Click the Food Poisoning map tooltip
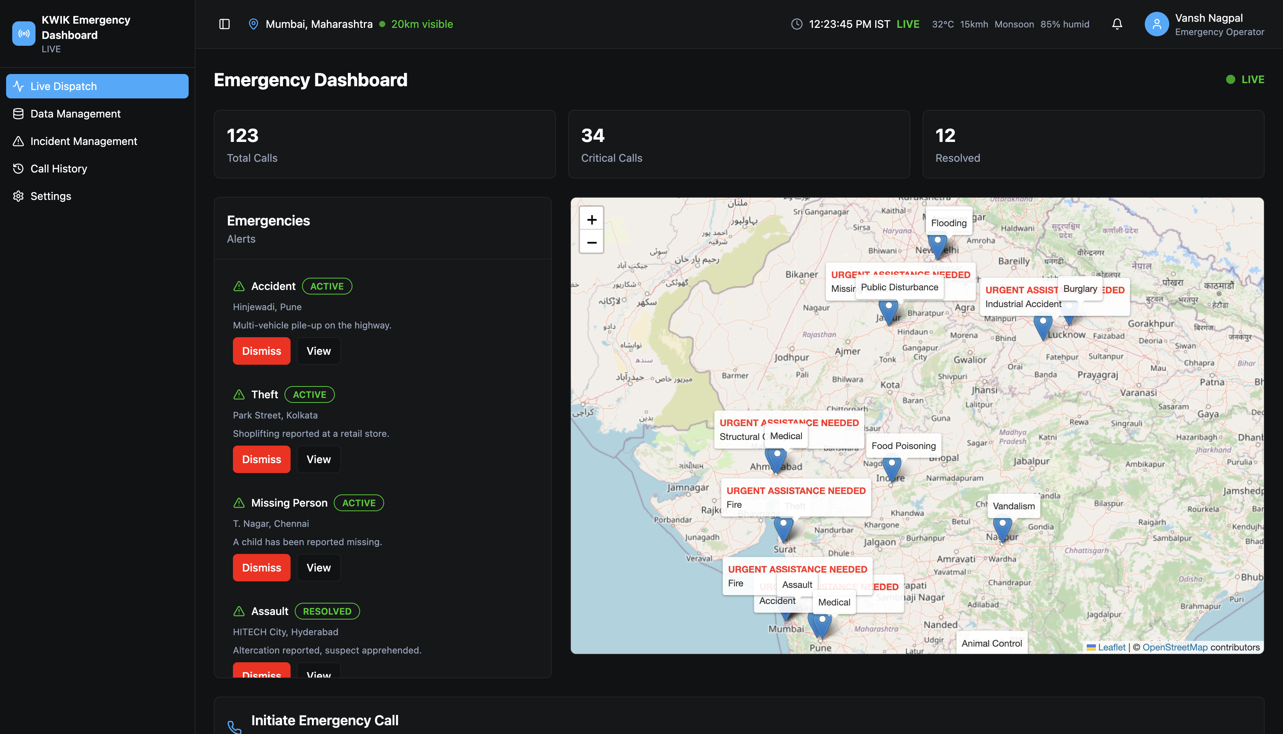 (x=903, y=446)
